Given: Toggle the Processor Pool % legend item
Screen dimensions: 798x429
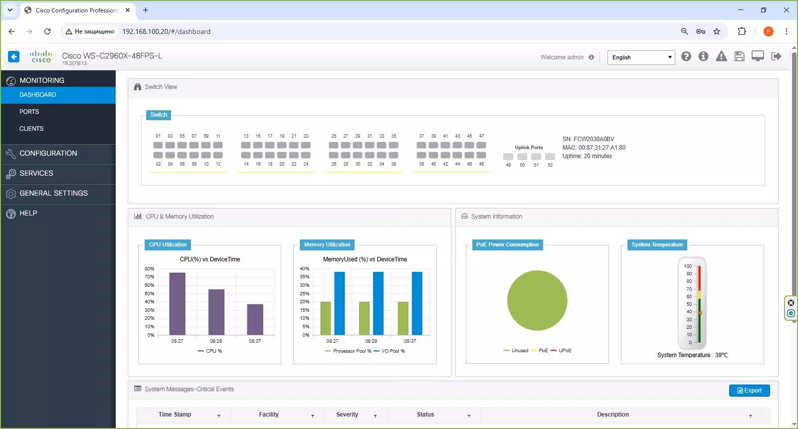Looking at the screenshot, I should 348,351.
